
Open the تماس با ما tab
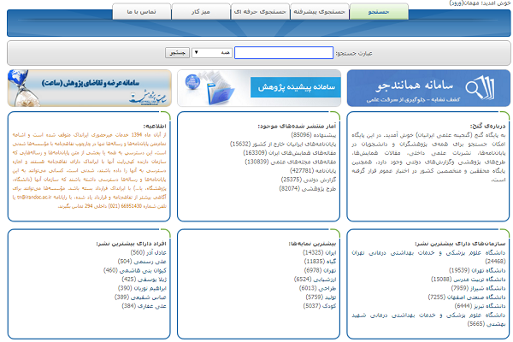(x=139, y=14)
